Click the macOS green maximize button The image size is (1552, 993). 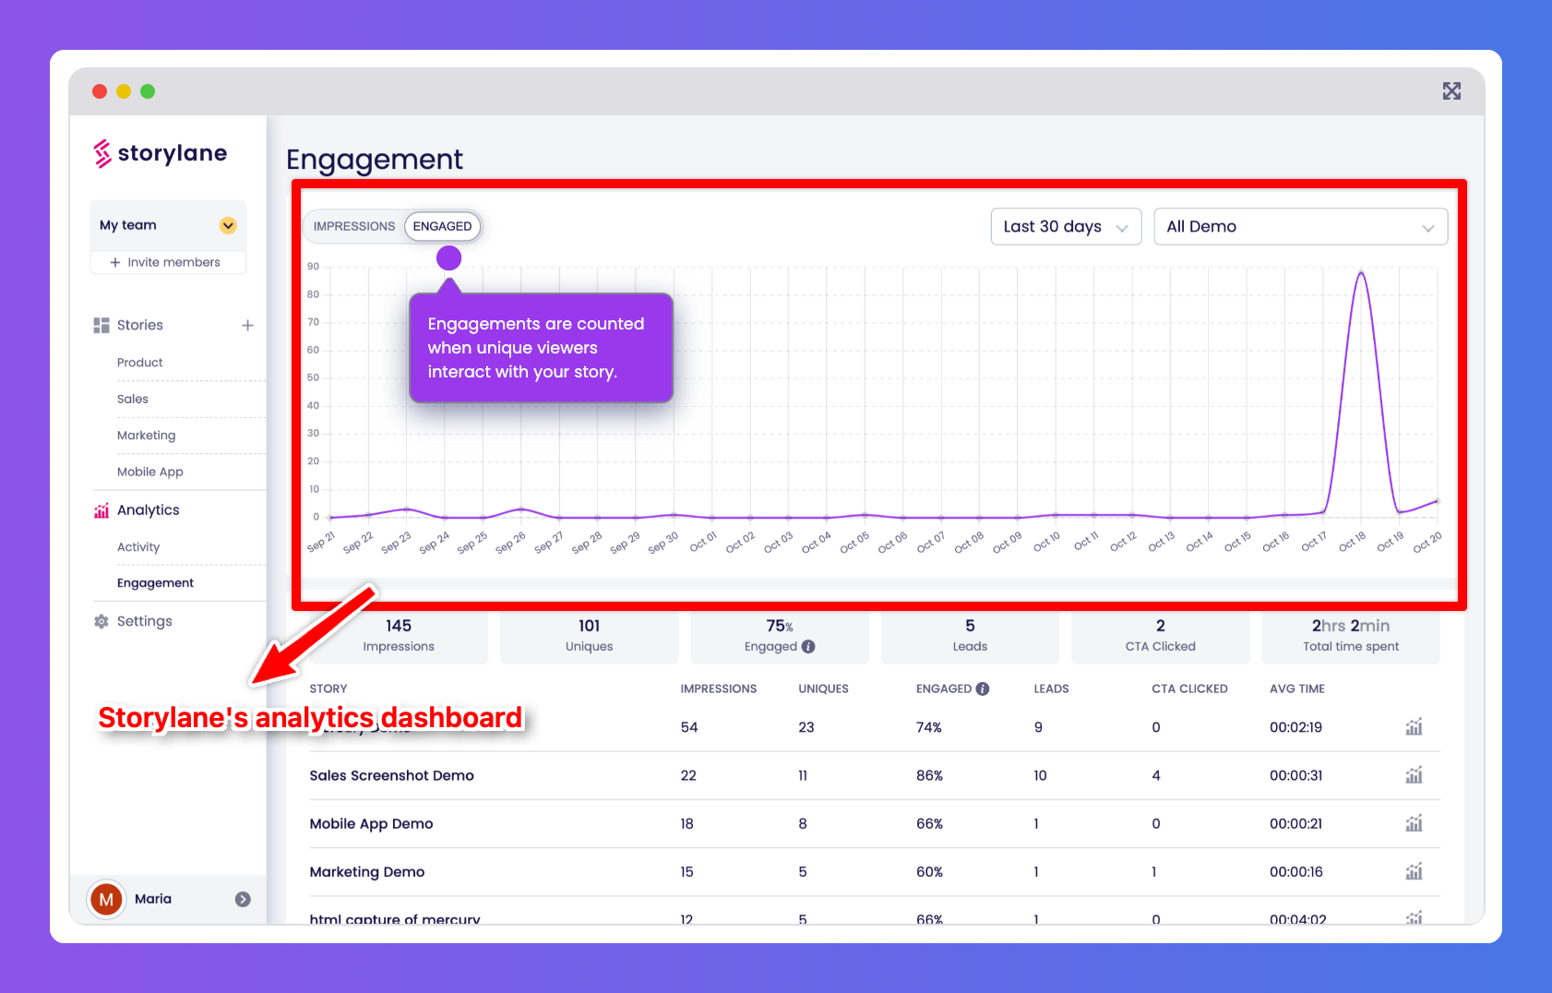[148, 91]
